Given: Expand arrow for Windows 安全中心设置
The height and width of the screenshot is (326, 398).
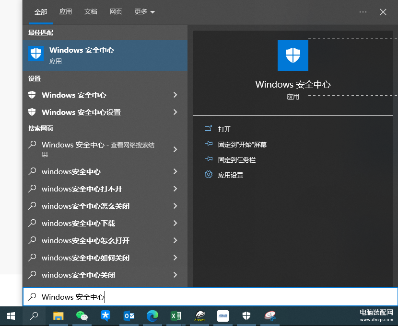Looking at the screenshot, I should tap(175, 112).
